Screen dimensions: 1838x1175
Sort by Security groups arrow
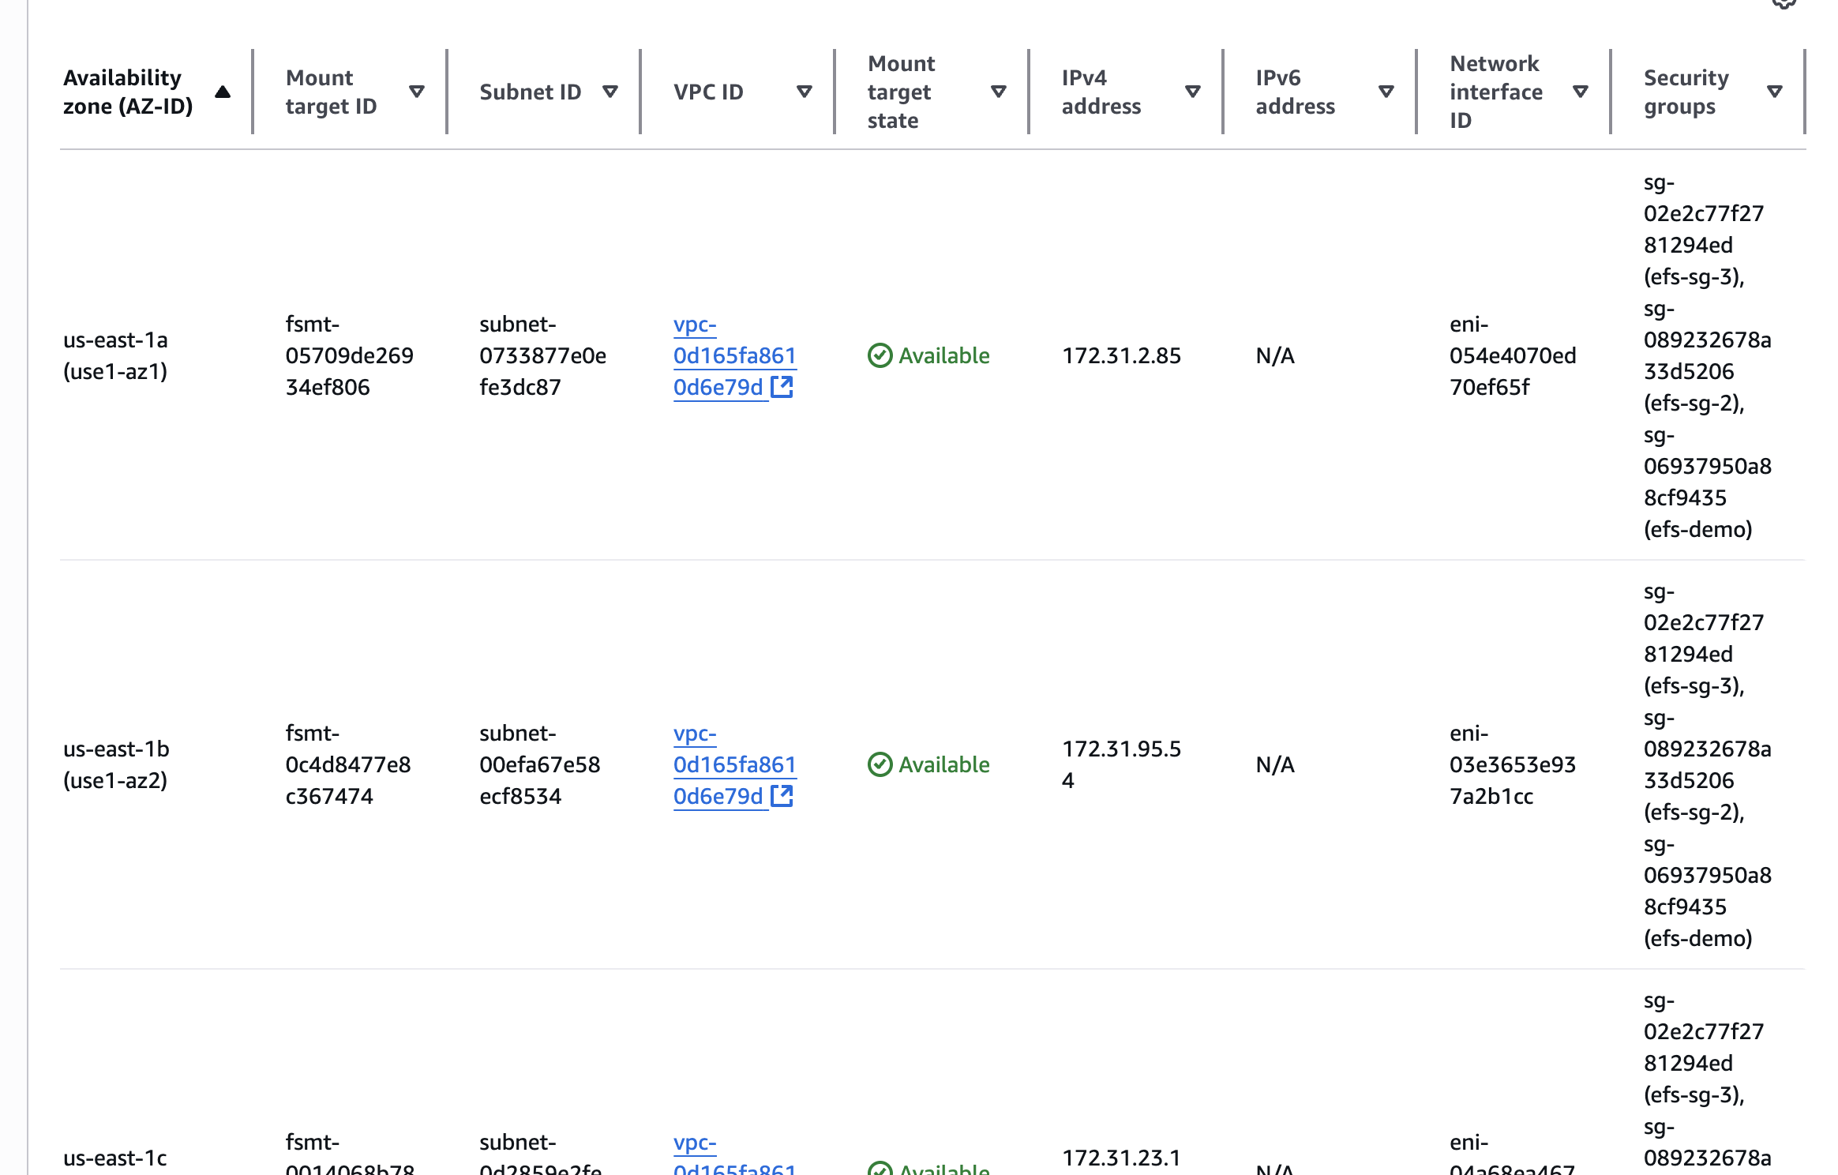1775,92
